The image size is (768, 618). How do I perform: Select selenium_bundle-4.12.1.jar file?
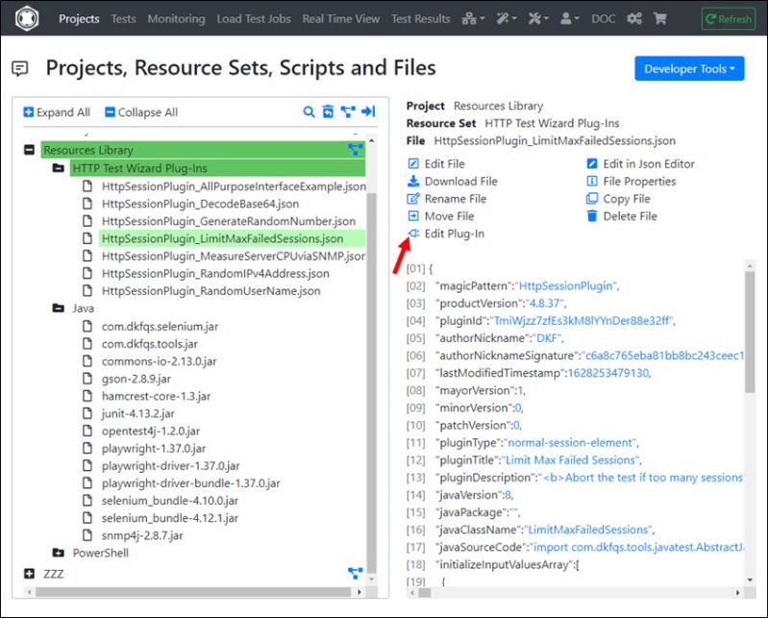(170, 518)
